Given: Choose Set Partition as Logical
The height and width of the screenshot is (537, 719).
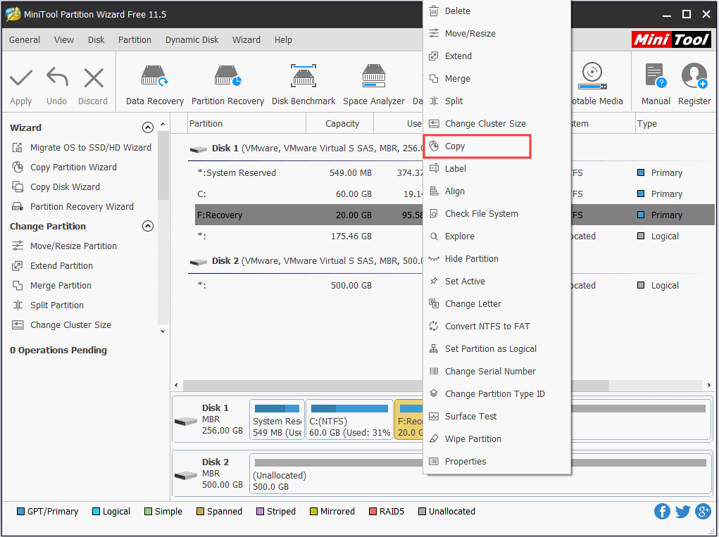Looking at the screenshot, I should click(x=496, y=348).
